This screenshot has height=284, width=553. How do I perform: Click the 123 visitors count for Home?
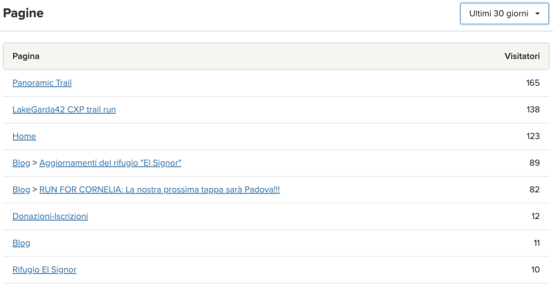point(532,136)
